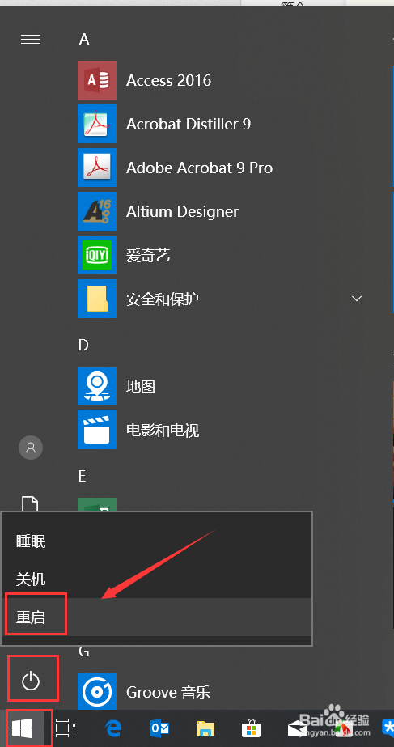Screen dimensions: 394x747
Task: Open the Mail envelope taskbar icon
Action: click(x=299, y=728)
